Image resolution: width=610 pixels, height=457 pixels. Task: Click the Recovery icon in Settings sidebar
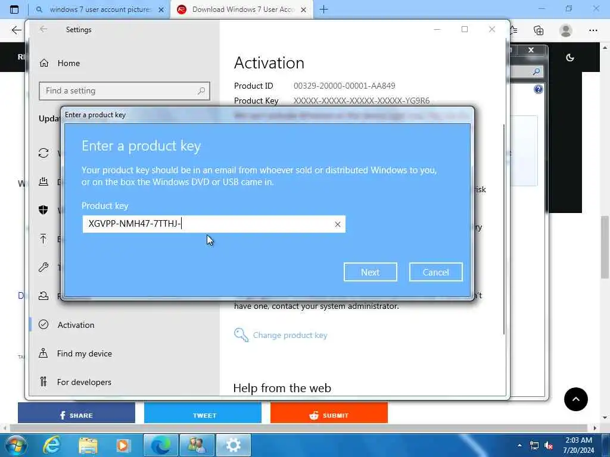43,296
